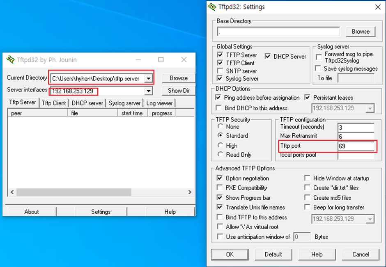Screen dimensions: 386x267
Task: Switch to the DHCP server tab
Action: [x=87, y=103]
